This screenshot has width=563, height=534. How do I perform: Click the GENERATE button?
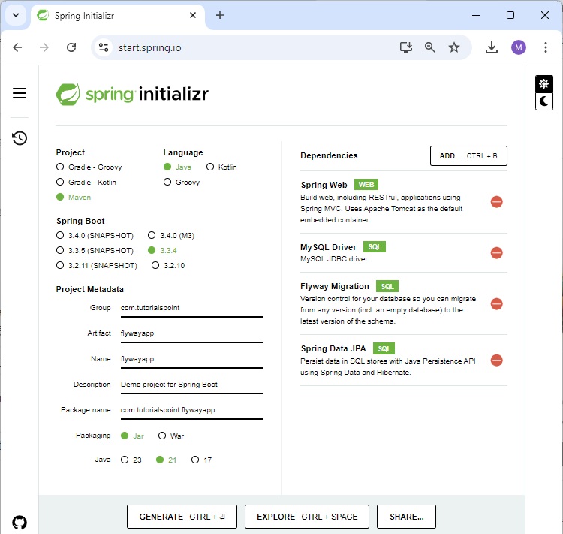click(182, 517)
